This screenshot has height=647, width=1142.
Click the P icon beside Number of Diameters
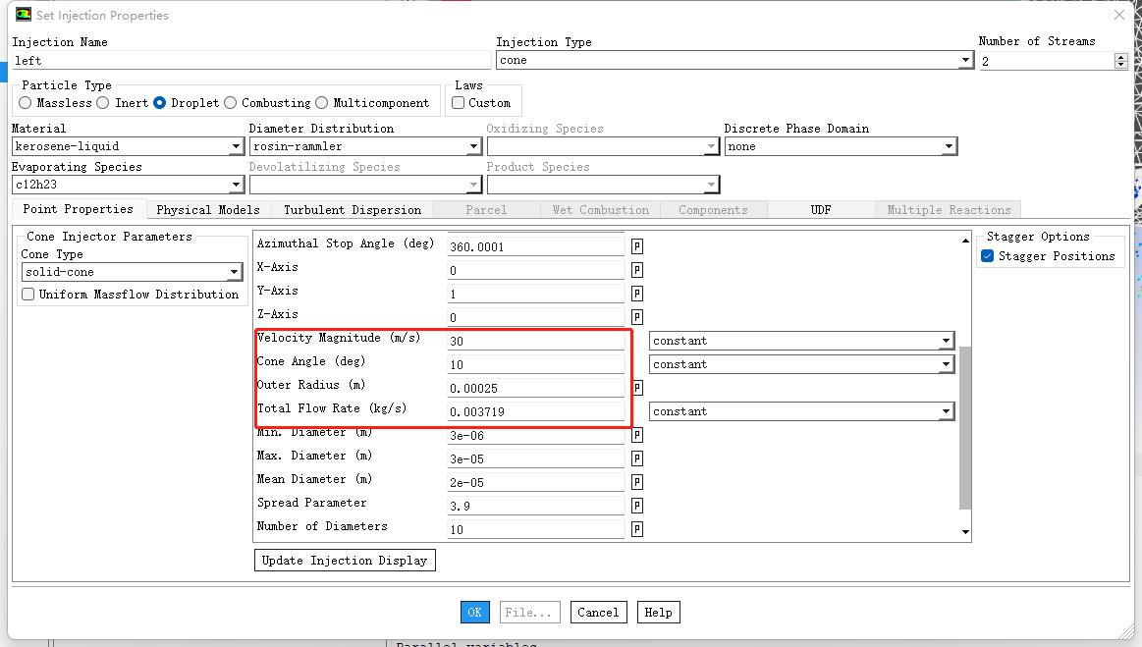click(x=636, y=529)
